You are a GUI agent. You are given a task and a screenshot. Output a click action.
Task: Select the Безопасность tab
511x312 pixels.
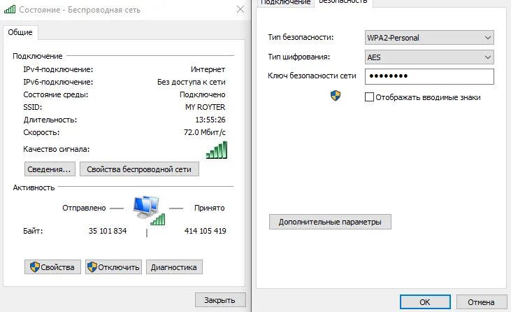343,2
